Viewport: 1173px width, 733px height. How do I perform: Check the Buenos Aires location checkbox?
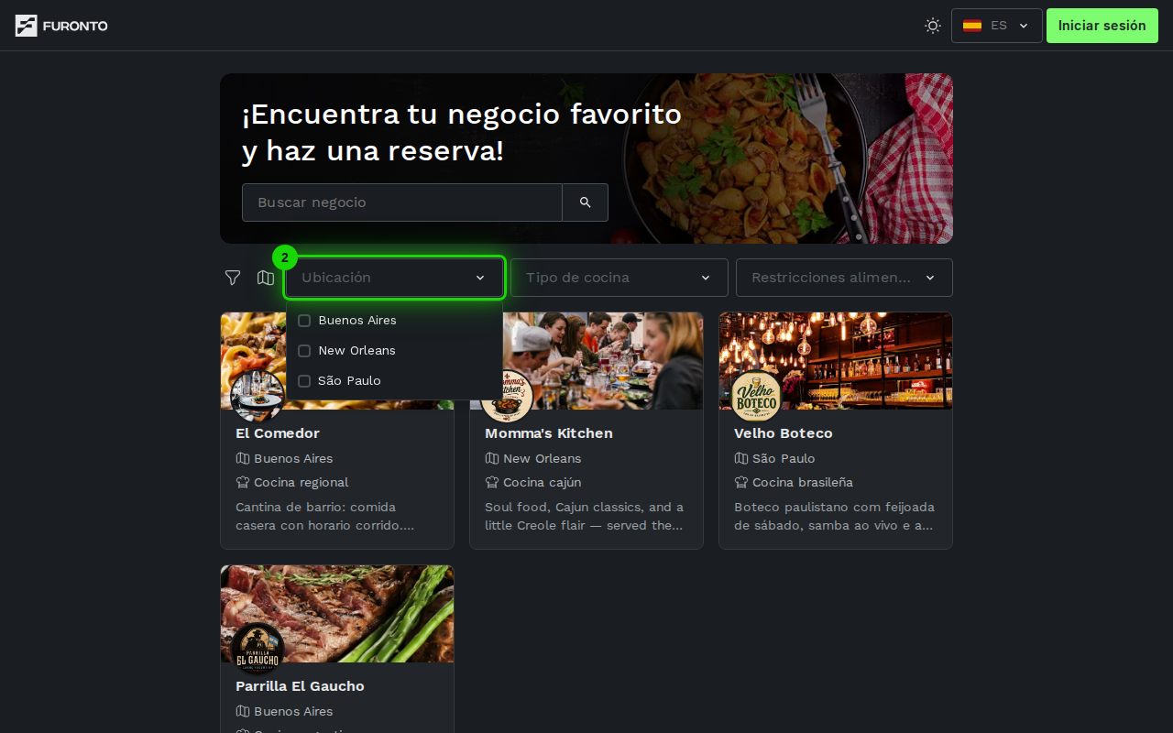304,321
